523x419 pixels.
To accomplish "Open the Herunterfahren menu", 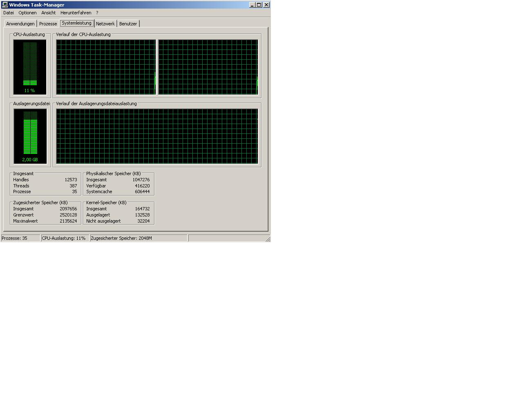I will (x=76, y=13).
